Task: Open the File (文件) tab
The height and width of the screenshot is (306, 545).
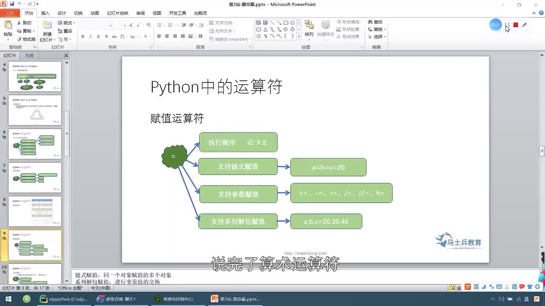Action: (10, 13)
